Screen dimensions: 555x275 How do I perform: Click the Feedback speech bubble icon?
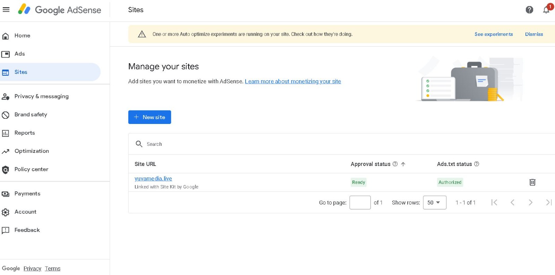(x=6, y=230)
